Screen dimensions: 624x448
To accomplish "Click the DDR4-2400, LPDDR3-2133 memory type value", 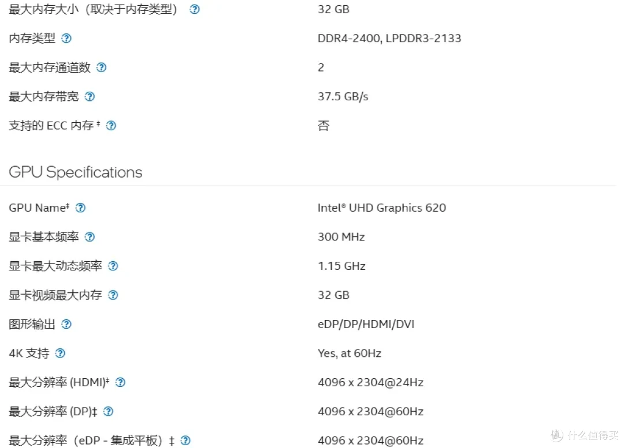I will [x=389, y=38].
